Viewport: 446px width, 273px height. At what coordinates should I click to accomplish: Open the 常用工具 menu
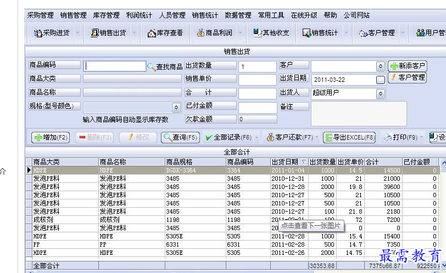pos(271,15)
